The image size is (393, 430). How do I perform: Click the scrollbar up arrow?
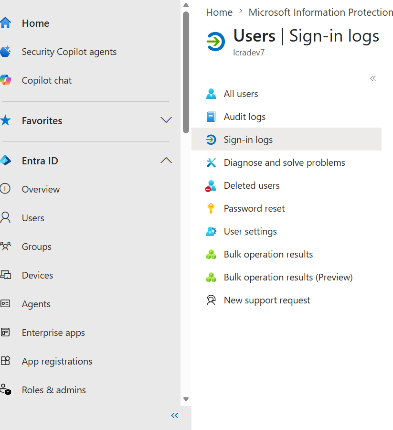(186, 5)
